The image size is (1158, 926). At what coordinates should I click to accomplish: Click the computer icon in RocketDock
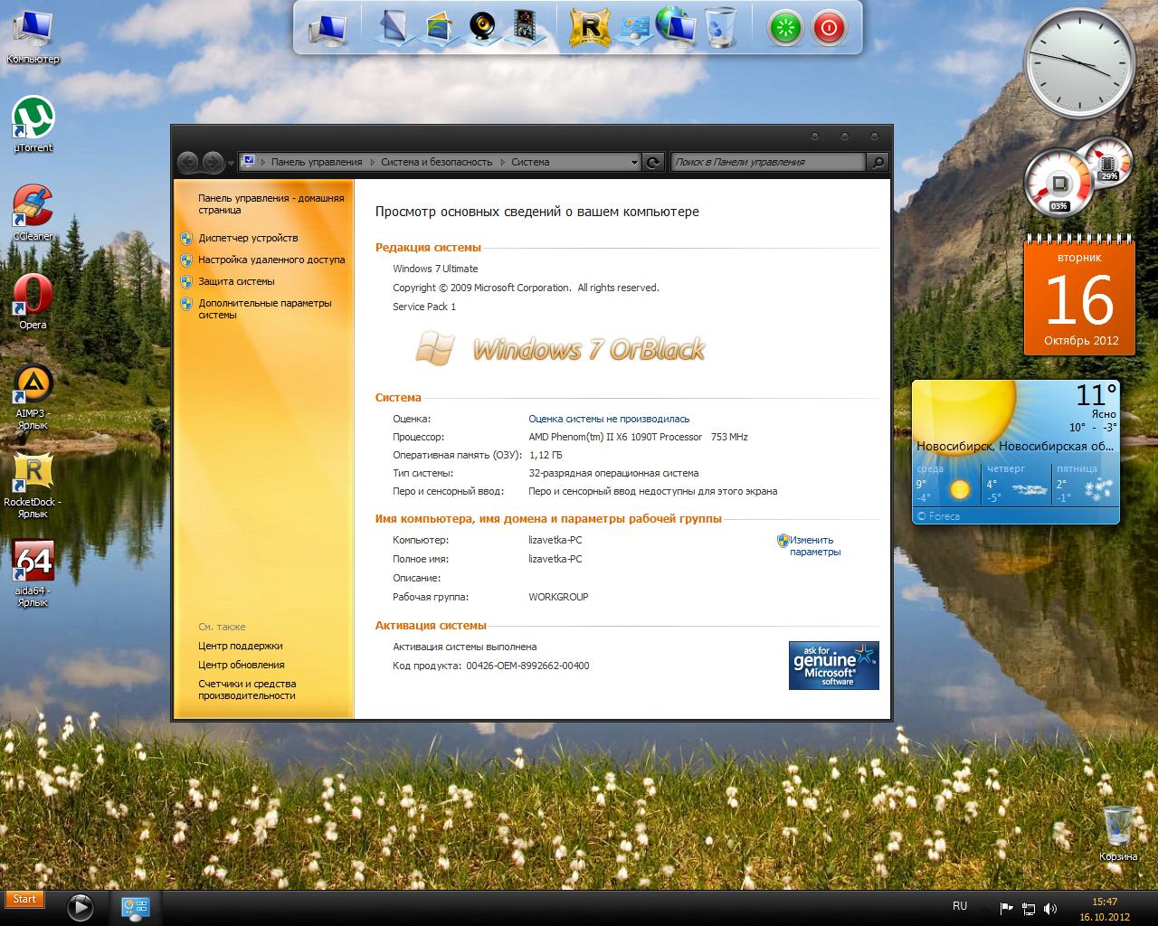(x=327, y=28)
